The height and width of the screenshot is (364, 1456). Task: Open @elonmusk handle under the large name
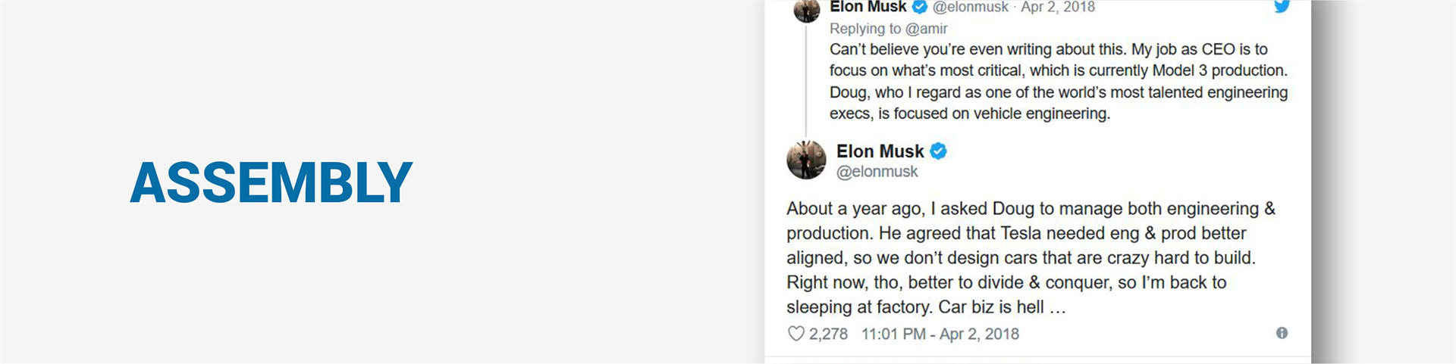877,172
